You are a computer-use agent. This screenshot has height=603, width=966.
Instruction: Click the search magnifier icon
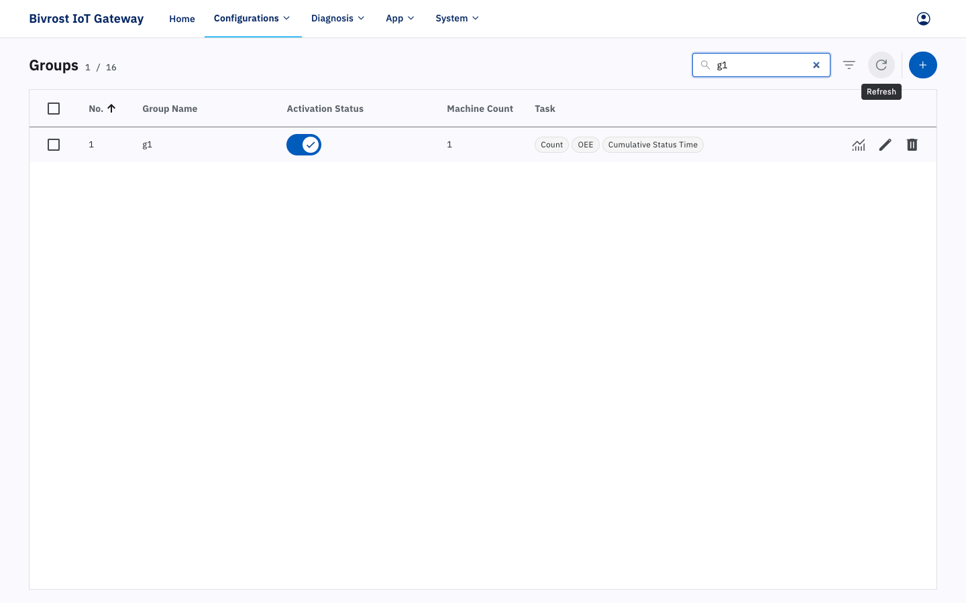[x=705, y=65]
